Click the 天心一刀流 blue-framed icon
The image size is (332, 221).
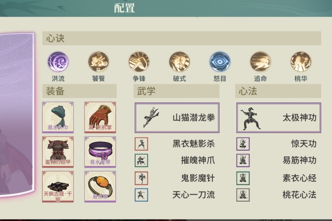coord(141,195)
